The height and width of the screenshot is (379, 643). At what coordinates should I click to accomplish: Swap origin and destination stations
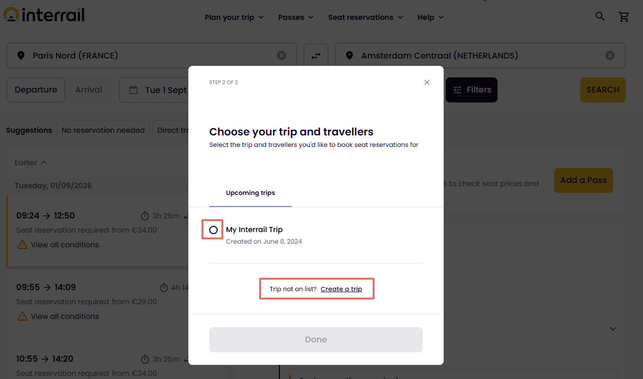pos(315,55)
